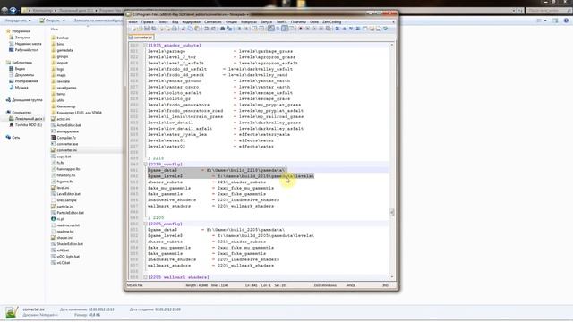Click the editor scrollbar up arrow

tap(392, 45)
